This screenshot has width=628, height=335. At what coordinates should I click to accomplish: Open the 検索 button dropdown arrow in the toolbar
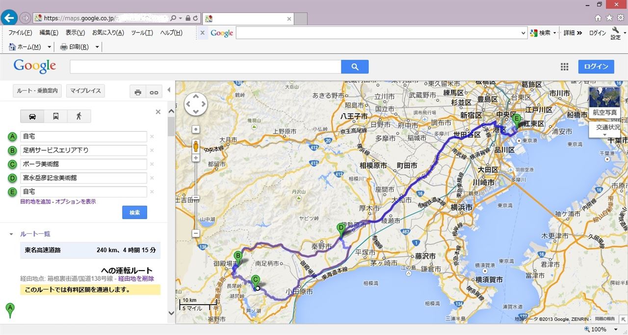555,33
